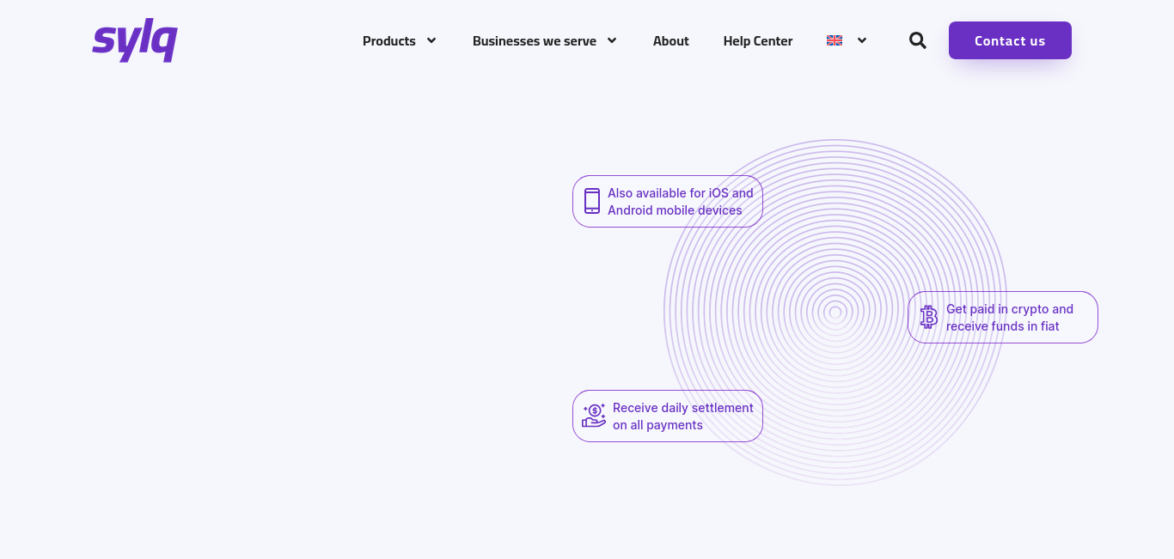1174x559 pixels.
Task: Select the Receive daily settlement badge
Action: tap(668, 416)
